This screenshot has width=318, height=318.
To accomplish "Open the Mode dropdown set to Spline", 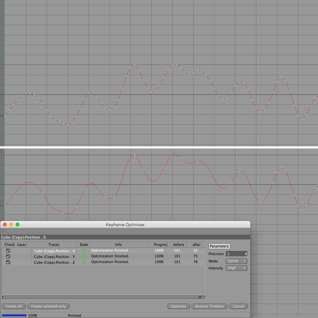I will pos(236,261).
